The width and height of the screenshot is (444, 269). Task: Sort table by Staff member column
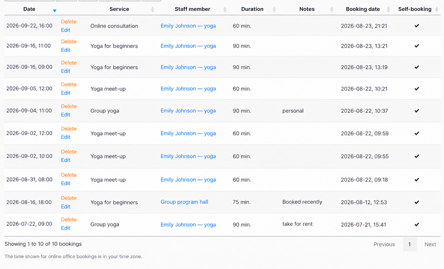point(225,9)
